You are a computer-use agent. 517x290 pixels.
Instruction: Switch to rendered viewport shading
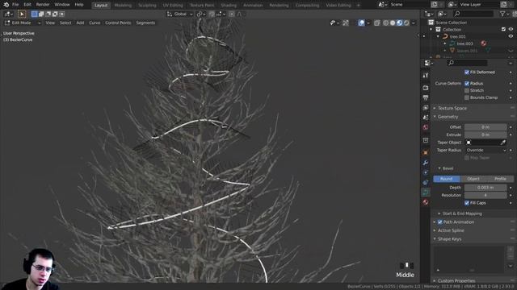pyautogui.click(x=406, y=23)
